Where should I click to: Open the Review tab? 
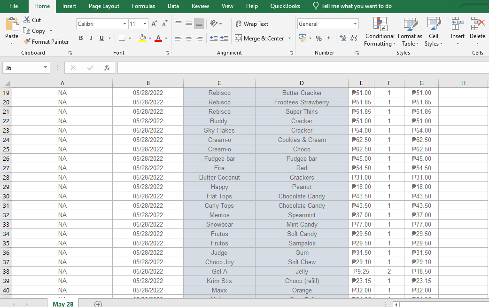pos(200,6)
